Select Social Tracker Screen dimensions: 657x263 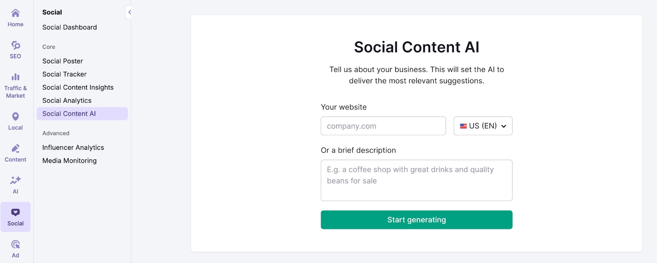click(x=64, y=74)
